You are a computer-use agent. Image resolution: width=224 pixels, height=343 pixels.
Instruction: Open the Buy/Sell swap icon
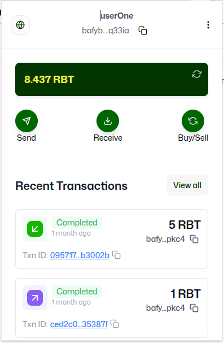click(x=193, y=121)
